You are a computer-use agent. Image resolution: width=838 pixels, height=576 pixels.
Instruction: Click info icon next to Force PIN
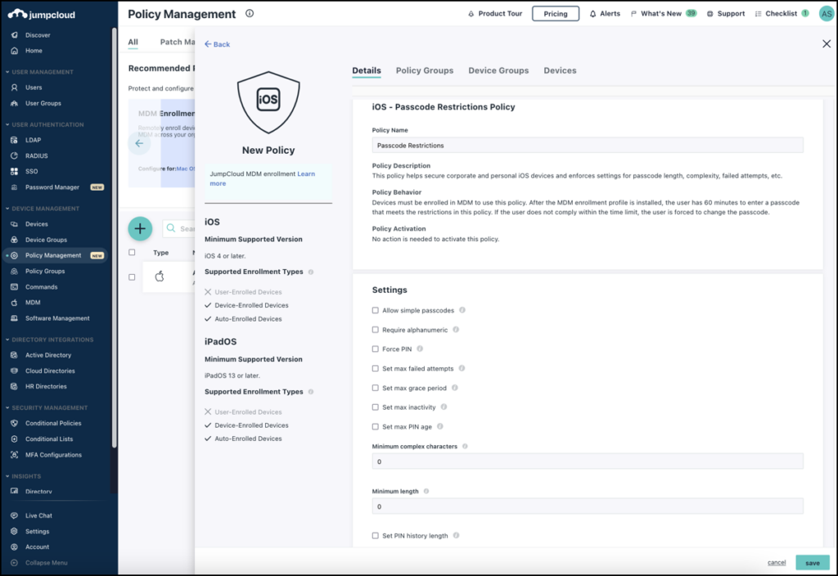(420, 349)
